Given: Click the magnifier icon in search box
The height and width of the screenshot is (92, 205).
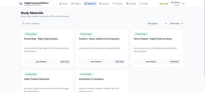Looking at the screenshot, I should pos(23,24).
